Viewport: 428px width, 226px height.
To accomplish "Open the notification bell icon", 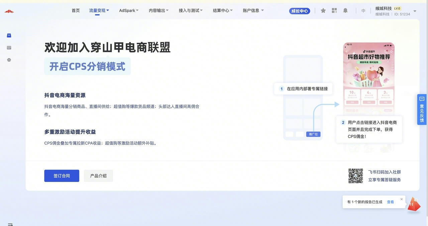I will pos(345,11).
